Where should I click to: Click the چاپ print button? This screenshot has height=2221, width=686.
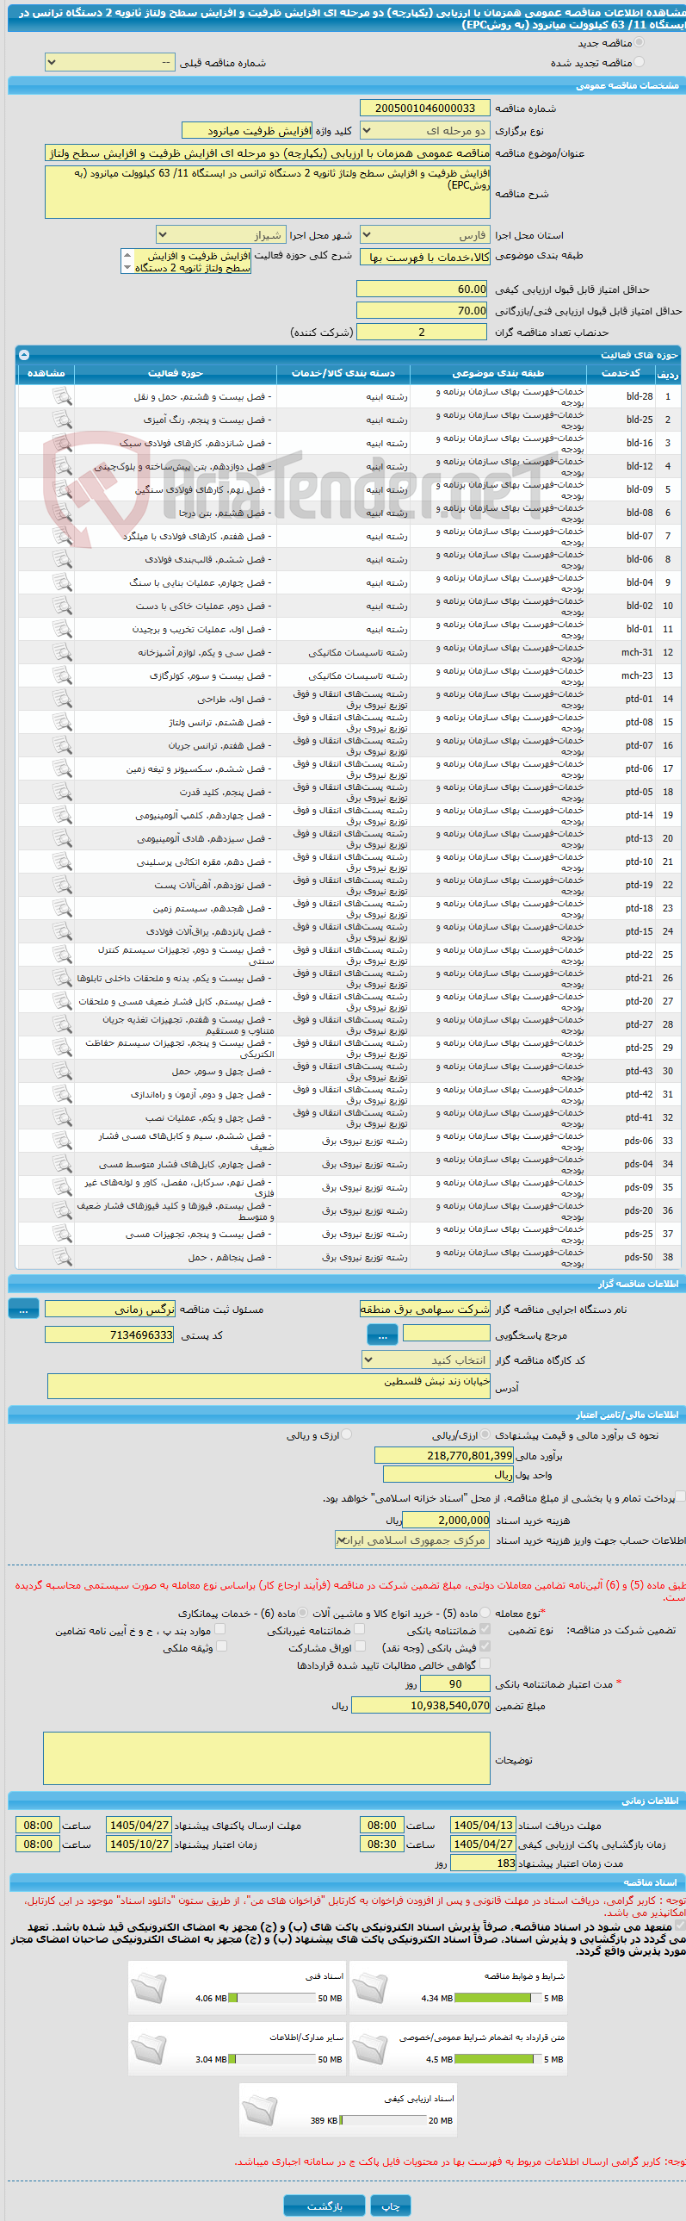tap(391, 2205)
